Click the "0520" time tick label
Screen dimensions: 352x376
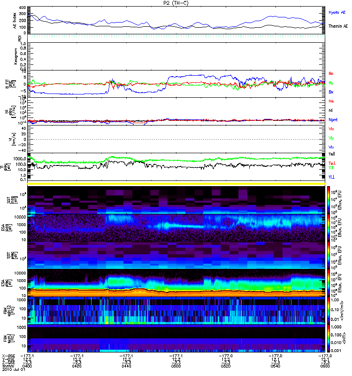click(226, 366)
